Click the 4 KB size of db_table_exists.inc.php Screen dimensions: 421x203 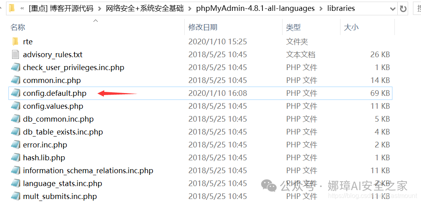[x=382, y=132]
